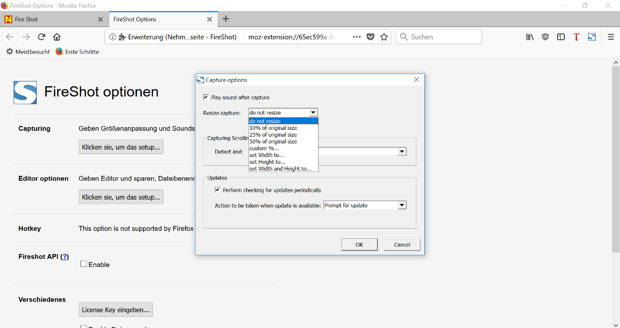
Task: Close the Fire Shot tab
Action: (x=100, y=19)
